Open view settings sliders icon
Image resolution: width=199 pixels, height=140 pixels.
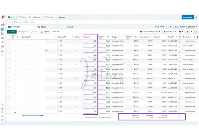196,17
